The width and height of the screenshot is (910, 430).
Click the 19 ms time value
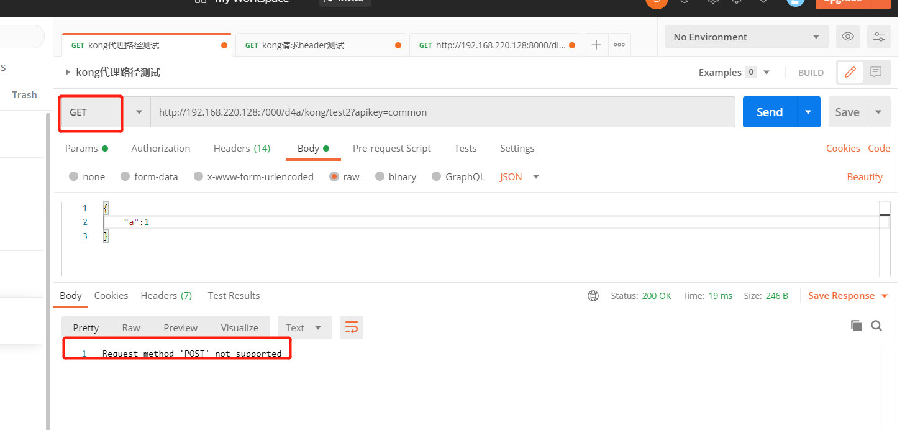pos(721,296)
